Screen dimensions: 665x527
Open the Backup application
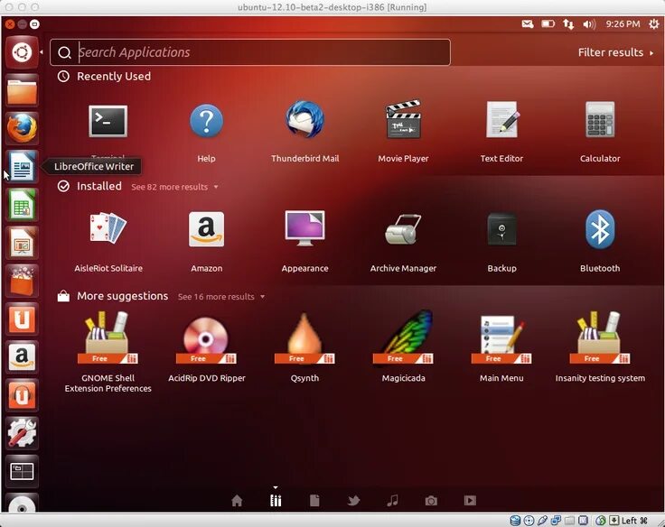[x=501, y=229]
